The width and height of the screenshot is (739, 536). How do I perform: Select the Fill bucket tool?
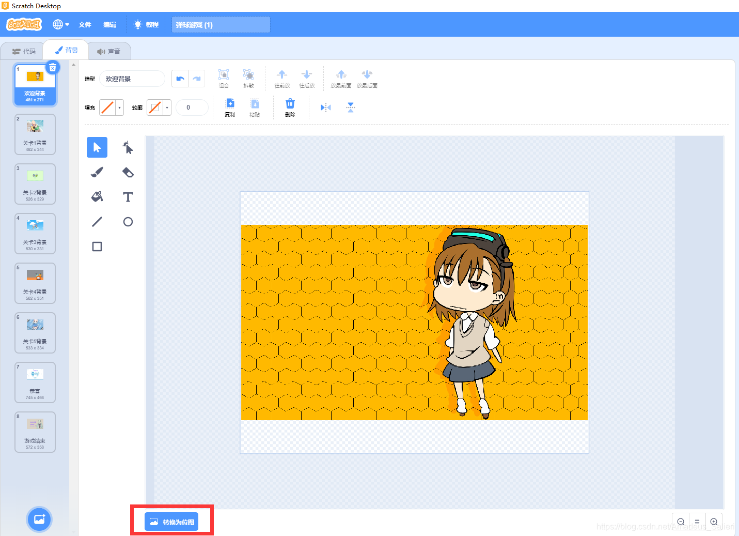click(97, 197)
